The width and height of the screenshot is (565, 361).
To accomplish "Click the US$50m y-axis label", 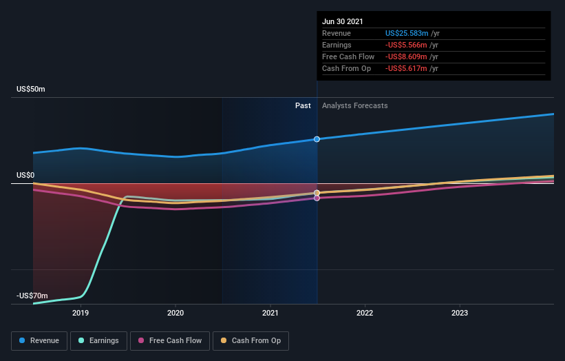I will point(31,89).
